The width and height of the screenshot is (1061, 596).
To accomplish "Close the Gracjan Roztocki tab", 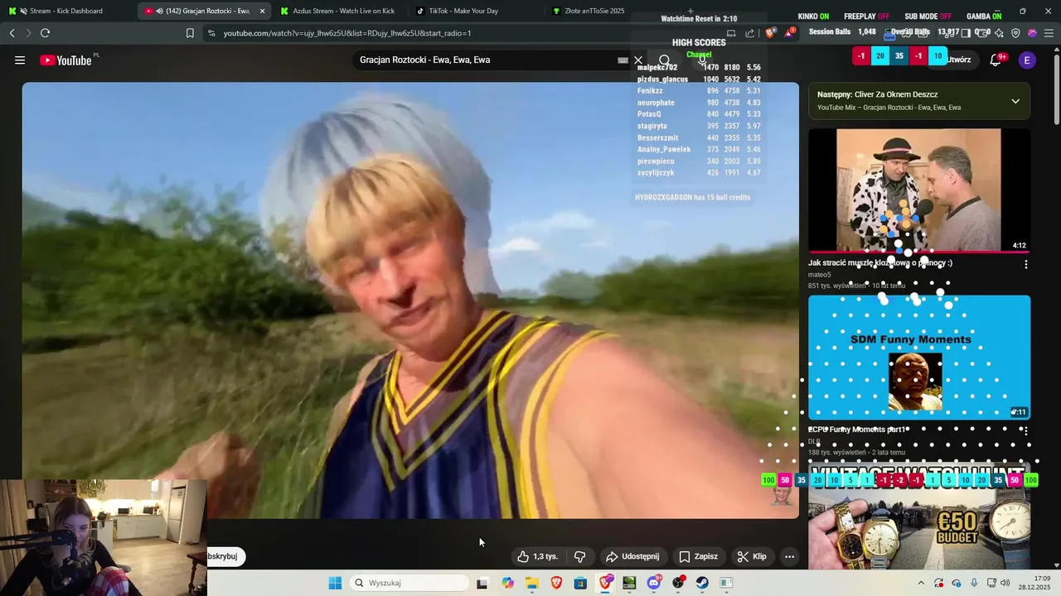I will pyautogui.click(x=263, y=11).
